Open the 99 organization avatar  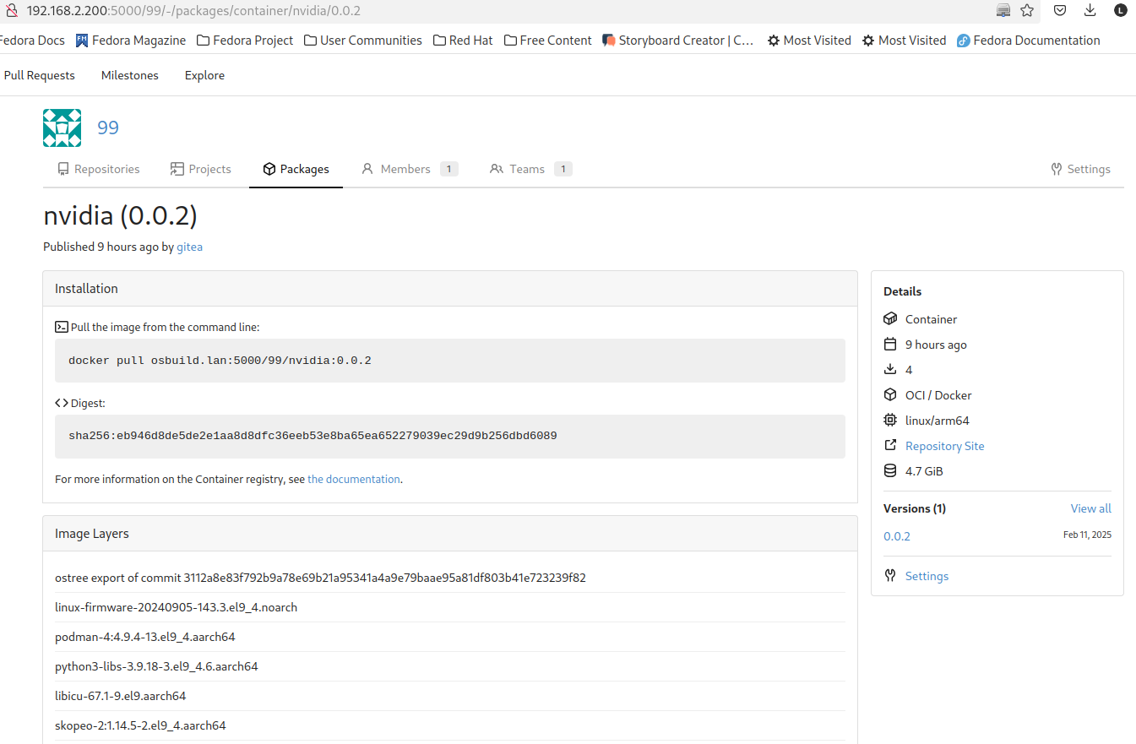(63, 128)
